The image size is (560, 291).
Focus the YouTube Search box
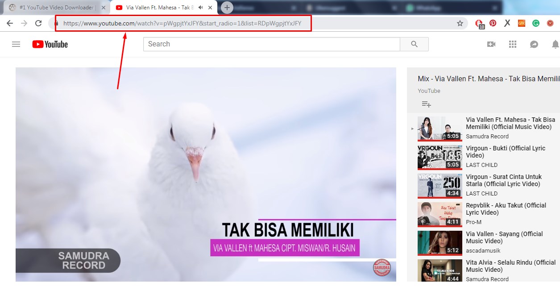[x=271, y=44]
